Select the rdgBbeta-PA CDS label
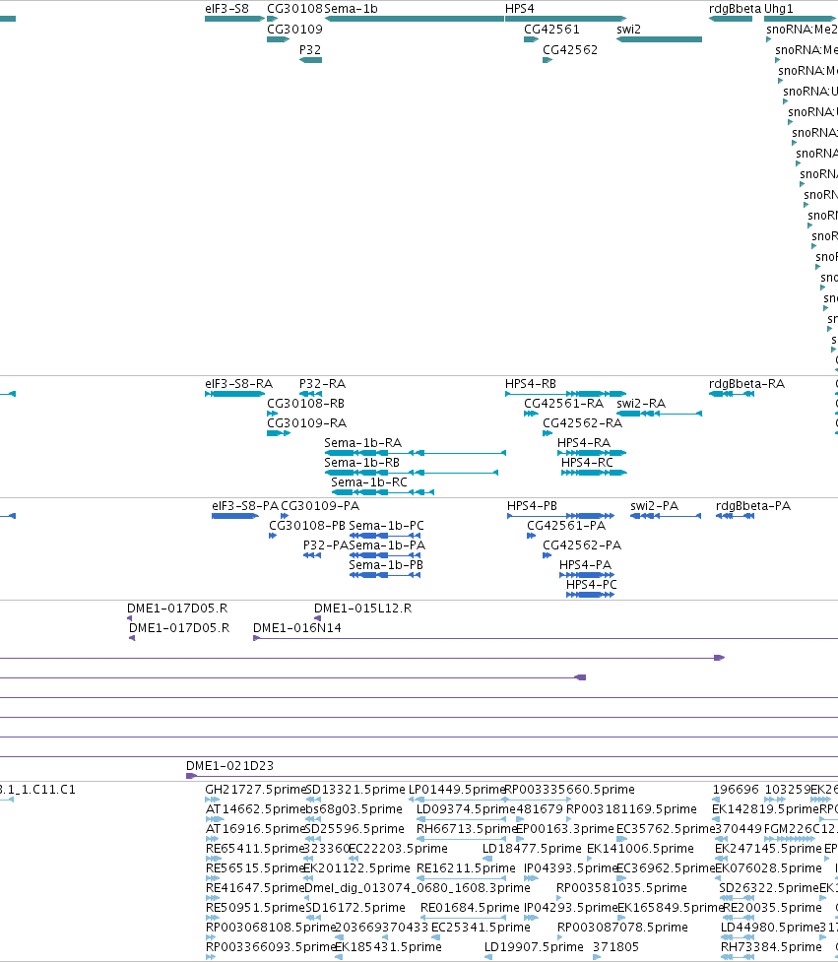The height and width of the screenshot is (962, 838). (x=753, y=506)
